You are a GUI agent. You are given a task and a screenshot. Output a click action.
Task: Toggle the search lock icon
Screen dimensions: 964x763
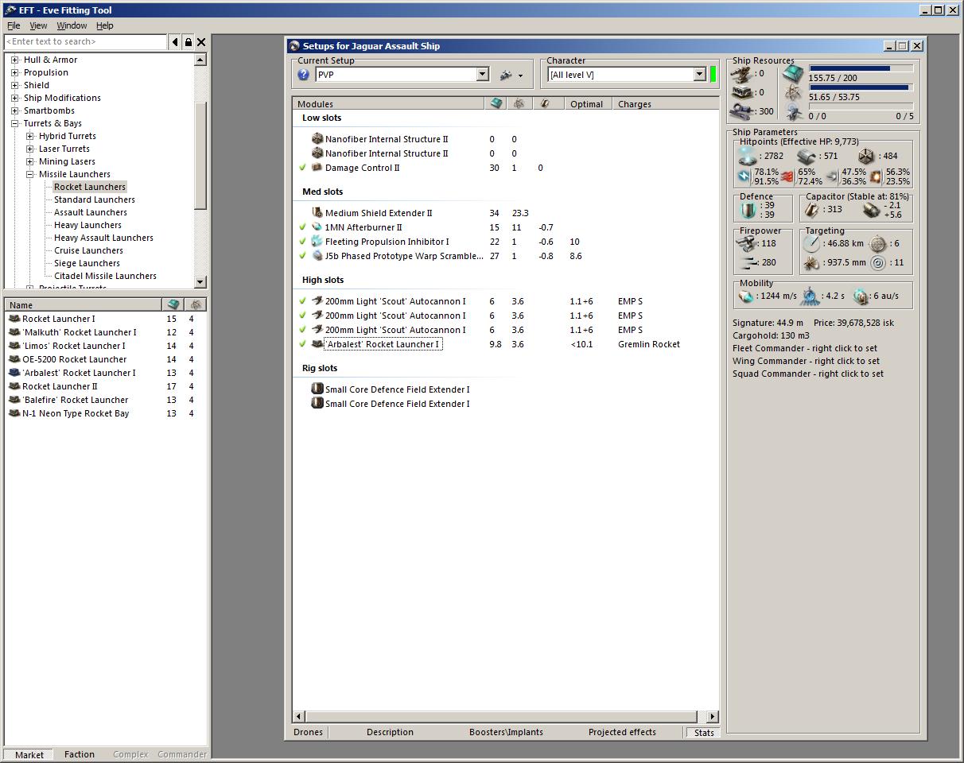point(189,41)
